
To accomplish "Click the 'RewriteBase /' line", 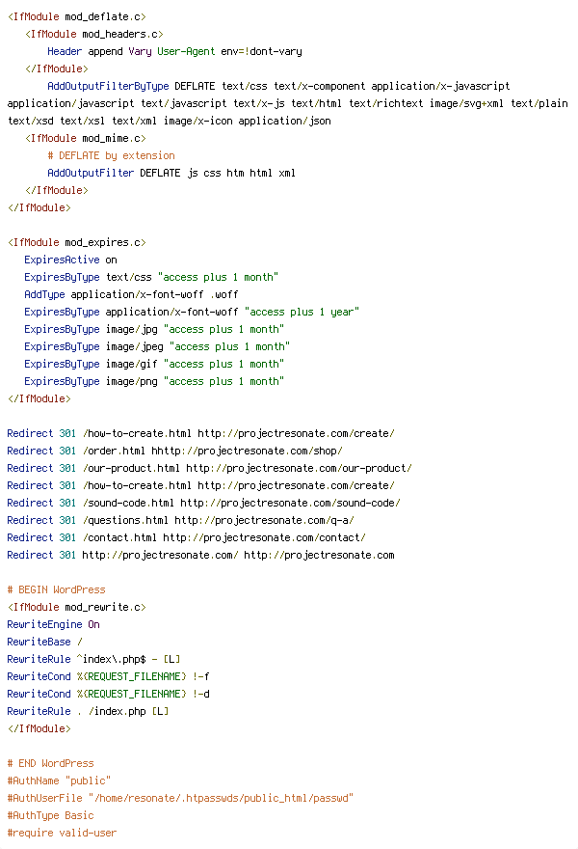I will click(x=45, y=641).
